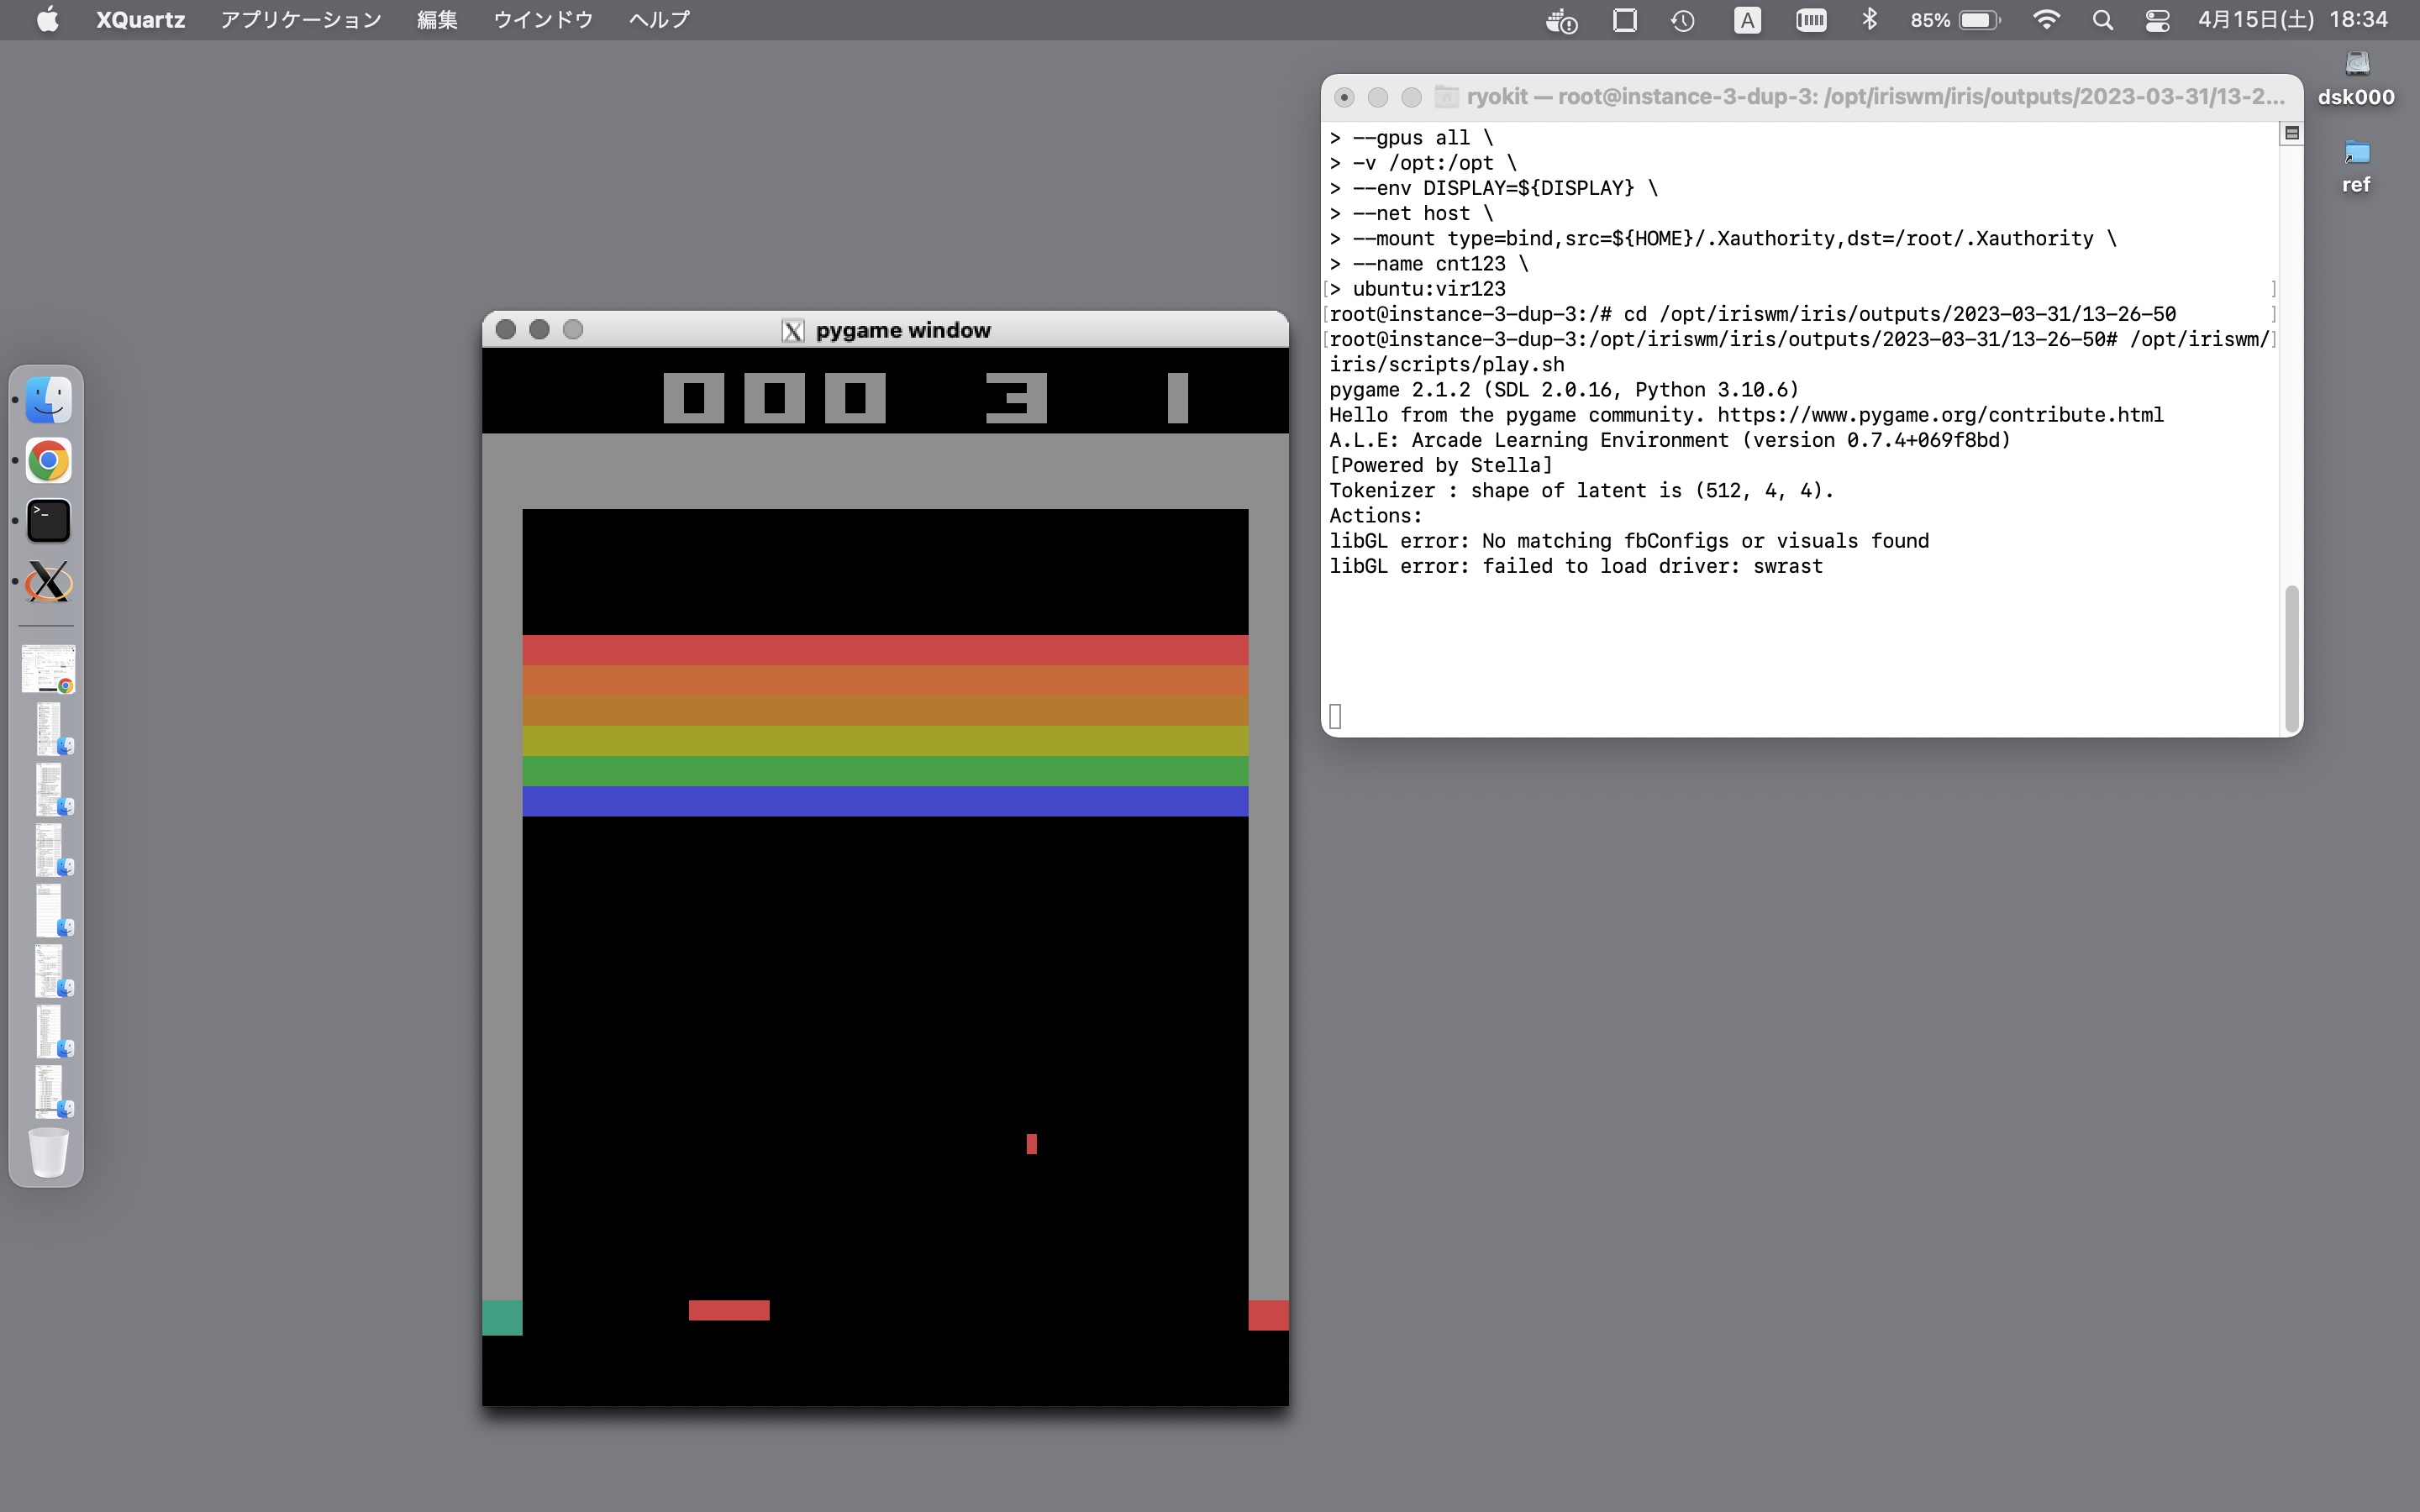Click the teal block beside the game wall
The image size is (2420, 1512).
pyautogui.click(x=502, y=1317)
